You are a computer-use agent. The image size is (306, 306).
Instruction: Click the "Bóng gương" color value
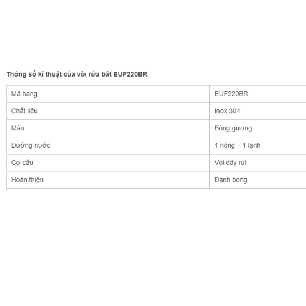point(233,128)
